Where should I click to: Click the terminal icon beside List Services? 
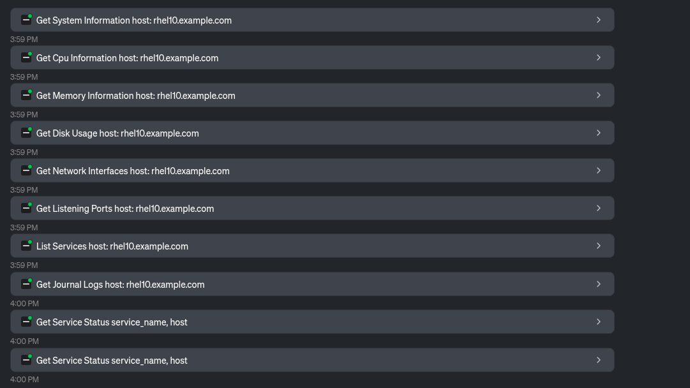click(x=26, y=246)
